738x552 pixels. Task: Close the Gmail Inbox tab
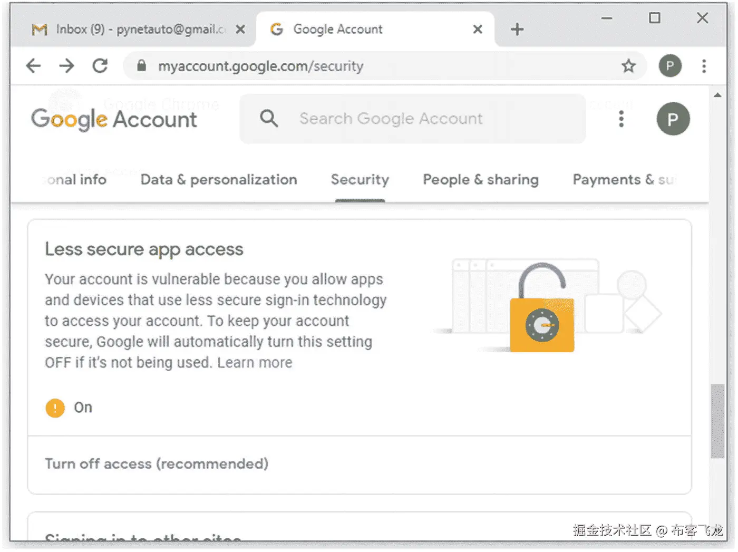click(240, 30)
